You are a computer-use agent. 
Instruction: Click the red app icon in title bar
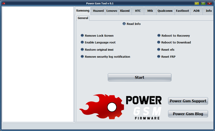point(4,4)
